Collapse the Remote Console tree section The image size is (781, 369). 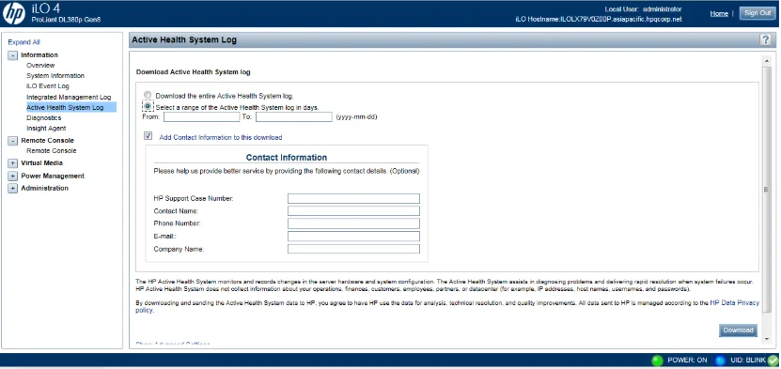coord(12,141)
